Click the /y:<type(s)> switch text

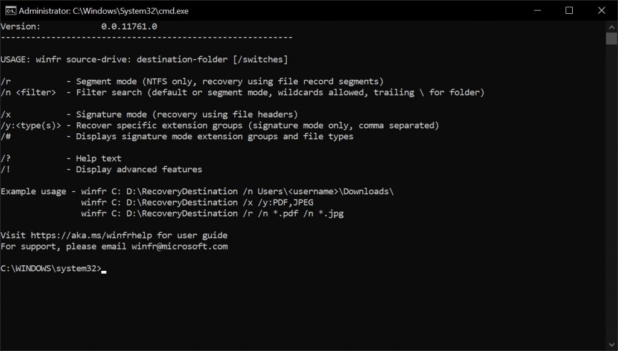tap(33, 125)
